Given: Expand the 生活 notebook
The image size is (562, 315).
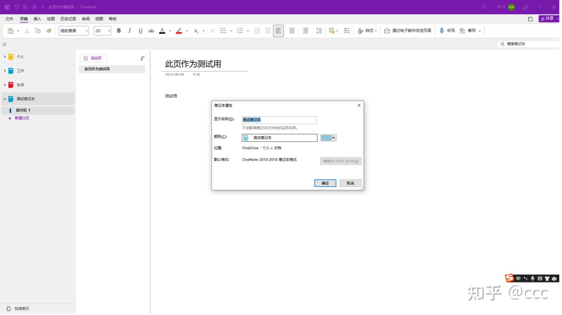Looking at the screenshot, I should 5,85.
